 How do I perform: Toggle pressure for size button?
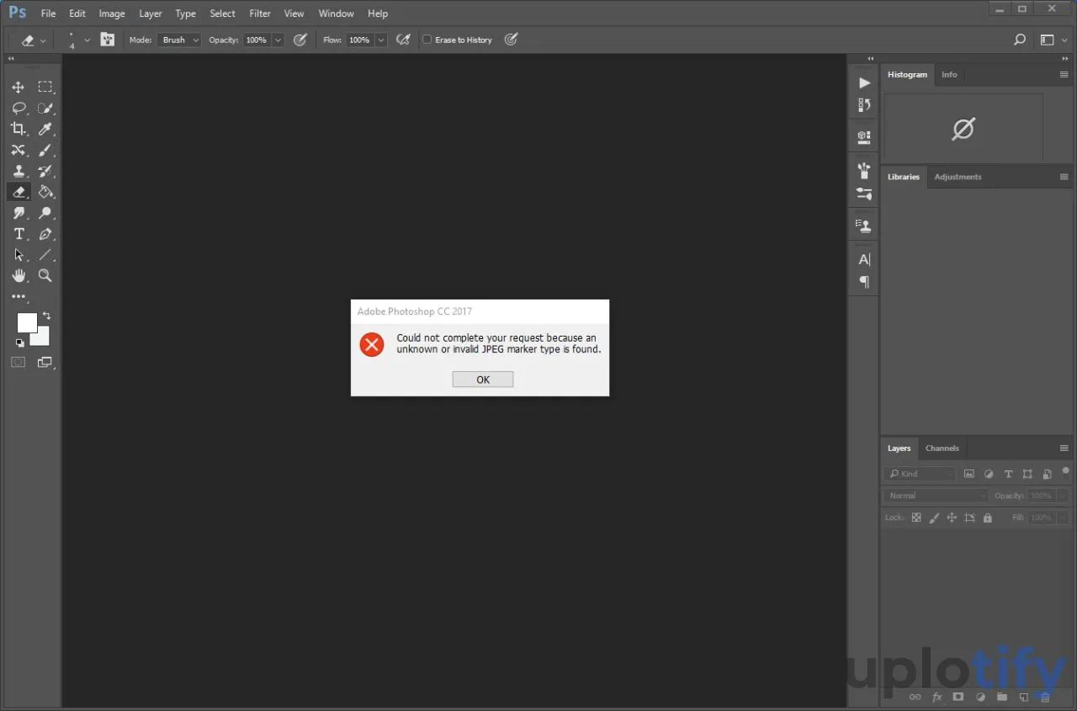click(511, 40)
